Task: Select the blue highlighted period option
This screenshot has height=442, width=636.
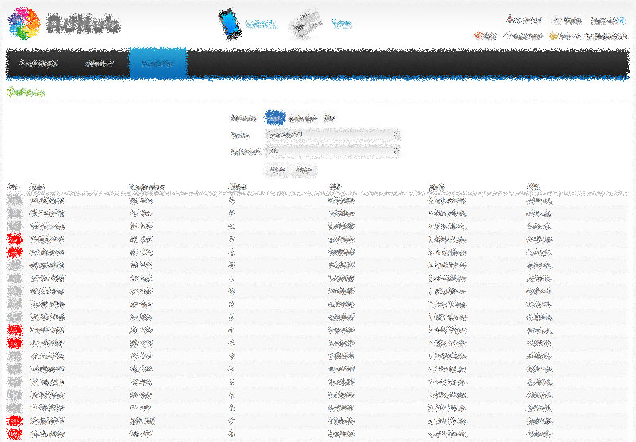Action: coord(274,117)
